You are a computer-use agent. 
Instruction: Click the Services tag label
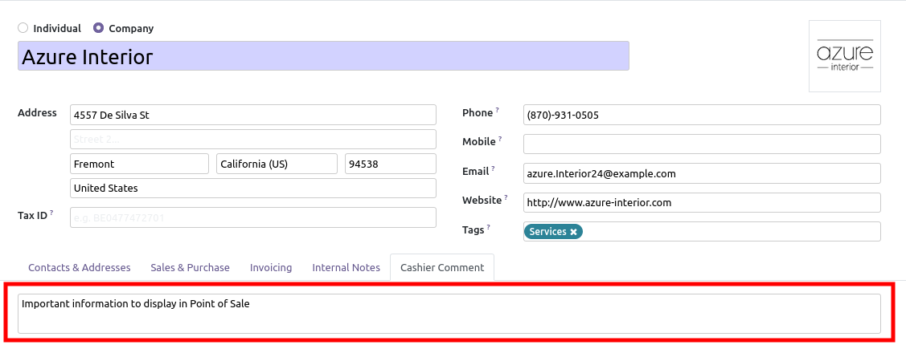547,232
